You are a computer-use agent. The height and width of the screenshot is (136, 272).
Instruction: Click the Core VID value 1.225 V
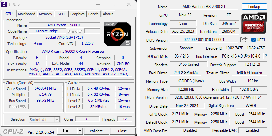pyautogui.click(x=88, y=43)
